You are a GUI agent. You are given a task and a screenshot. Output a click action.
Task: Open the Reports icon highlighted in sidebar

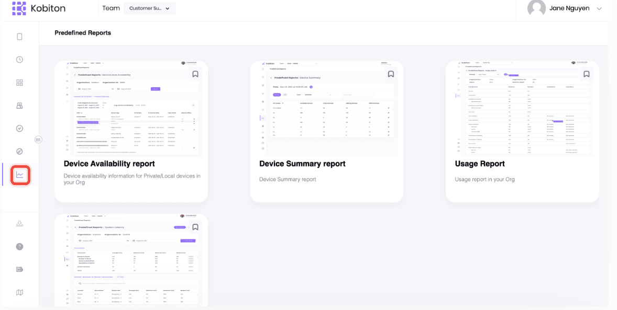click(x=20, y=175)
